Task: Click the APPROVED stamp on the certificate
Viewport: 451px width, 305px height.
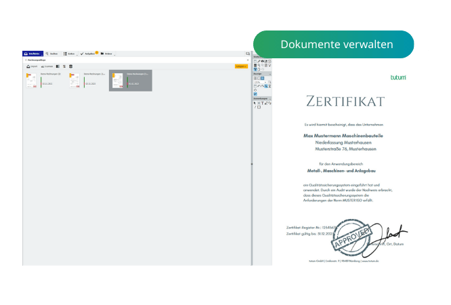Action: click(x=351, y=237)
